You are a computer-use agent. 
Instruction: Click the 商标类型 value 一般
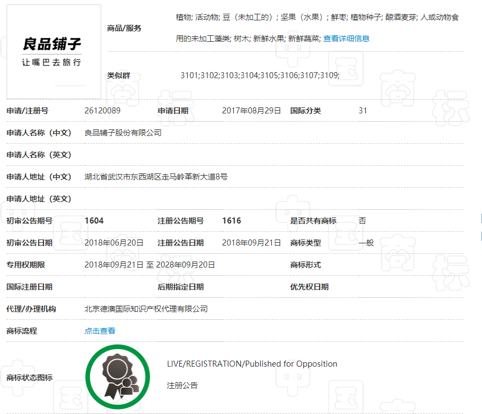tap(366, 243)
